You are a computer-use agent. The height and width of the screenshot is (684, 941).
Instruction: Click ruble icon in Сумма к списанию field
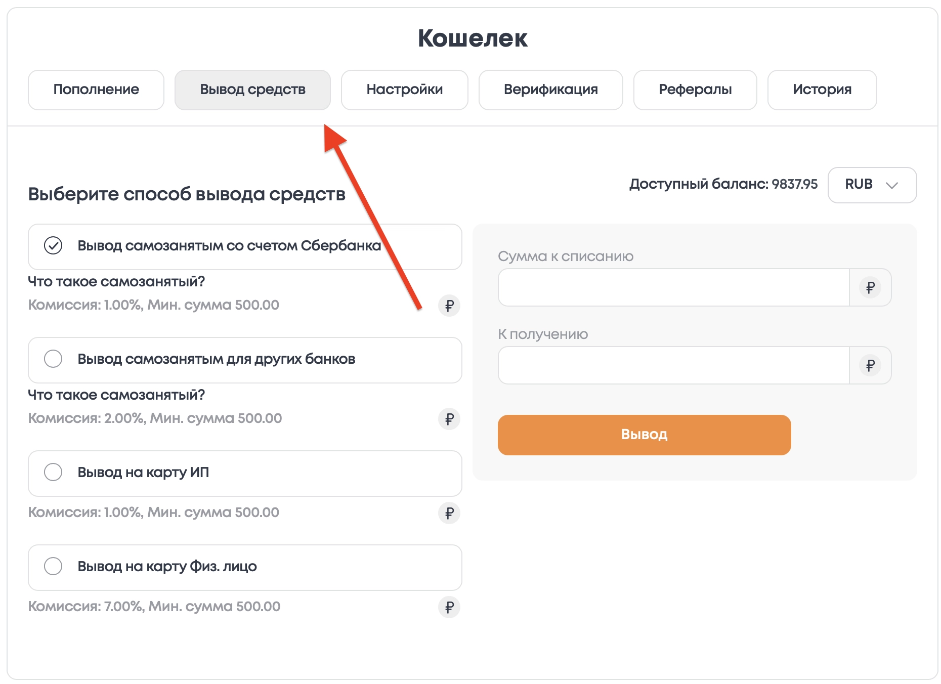coord(870,288)
